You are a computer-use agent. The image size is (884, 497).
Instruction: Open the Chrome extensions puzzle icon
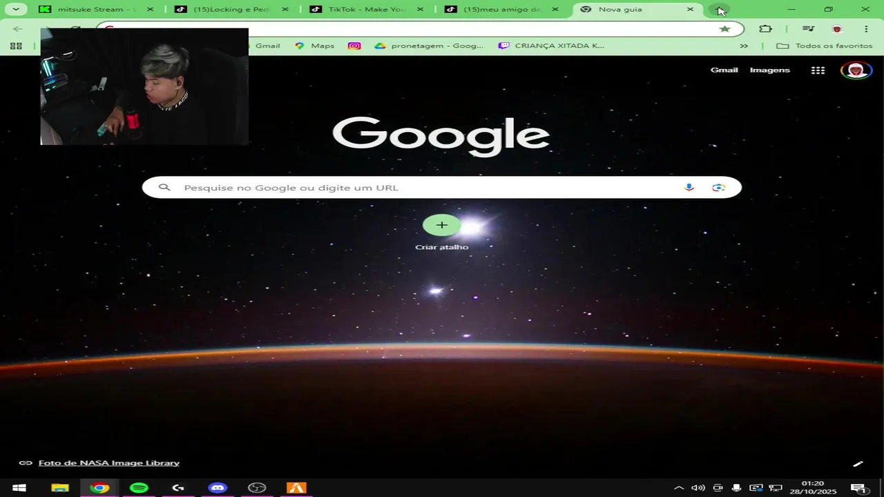[765, 29]
